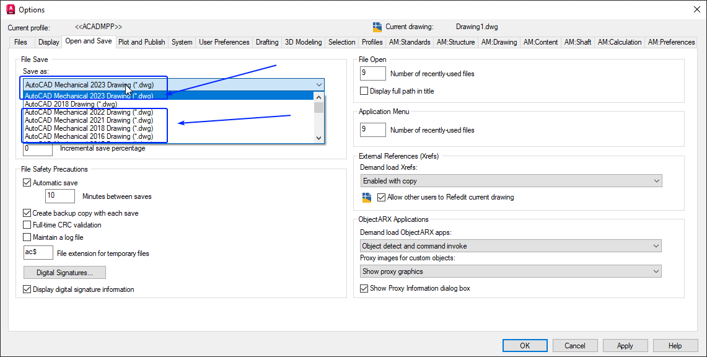Expand Proxy images for custom objects dropdown
This screenshot has width=707, height=357.
coord(511,271)
